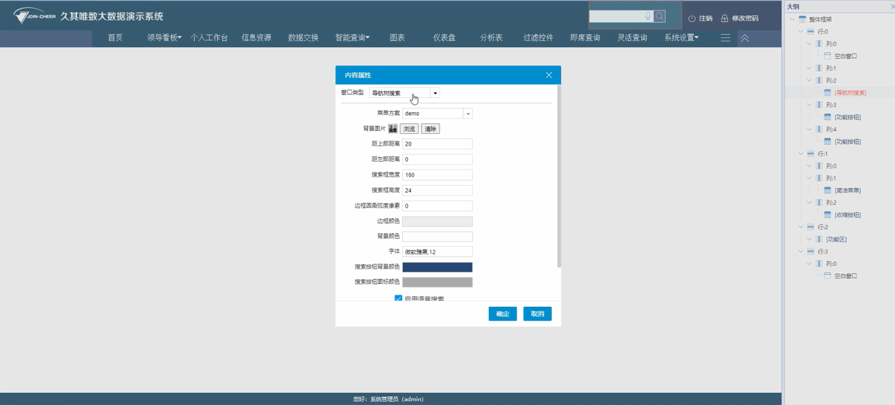895x405 pixels.
Task: Open the 智能查询 menu
Action: 352,38
